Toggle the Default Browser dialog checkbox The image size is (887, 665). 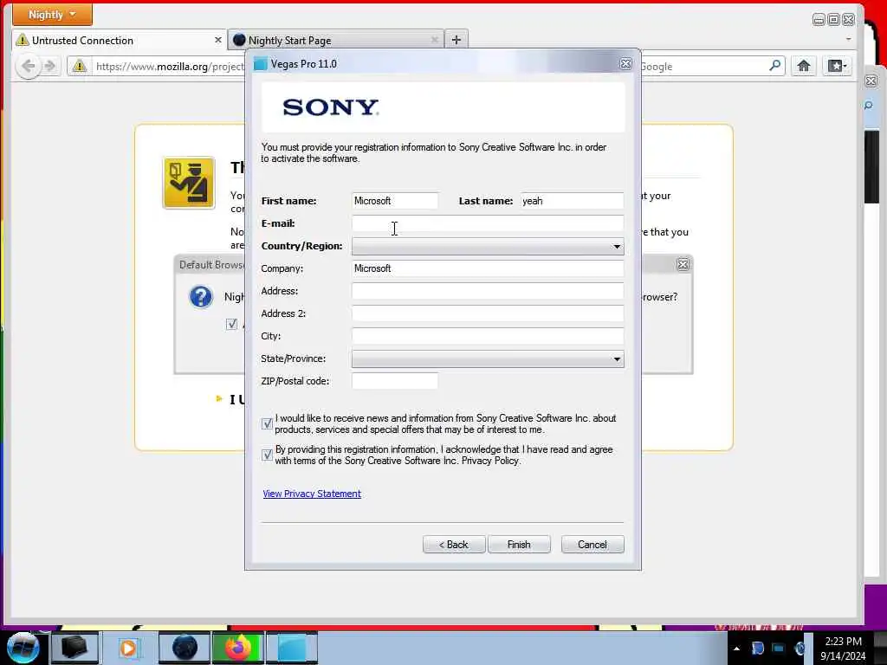click(x=231, y=324)
